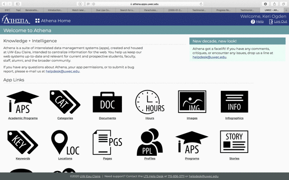Click the Infographics text link

pos(234,118)
